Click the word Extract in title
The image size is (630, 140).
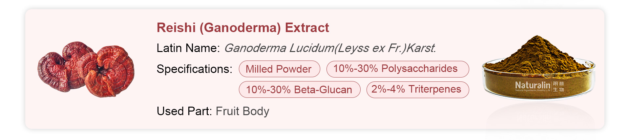[x=307, y=28]
